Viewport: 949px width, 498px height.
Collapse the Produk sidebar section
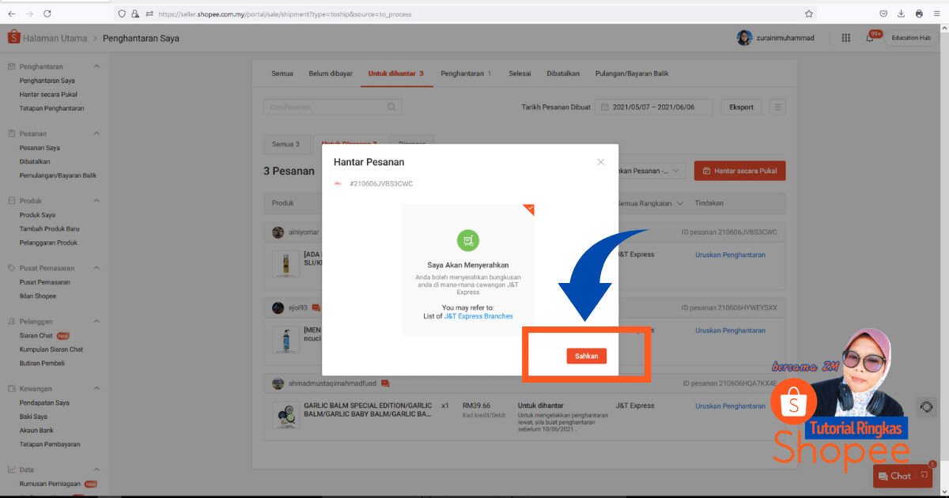(96, 201)
